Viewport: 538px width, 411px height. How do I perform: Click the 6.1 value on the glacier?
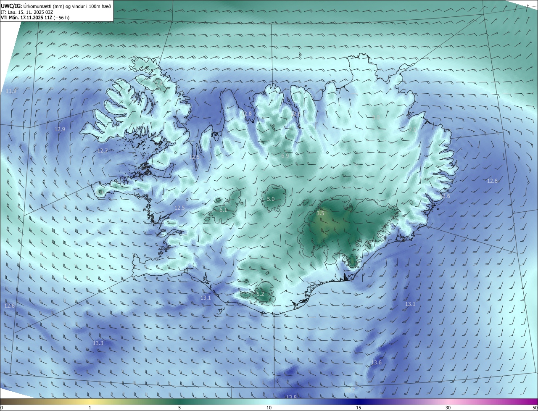point(223,210)
